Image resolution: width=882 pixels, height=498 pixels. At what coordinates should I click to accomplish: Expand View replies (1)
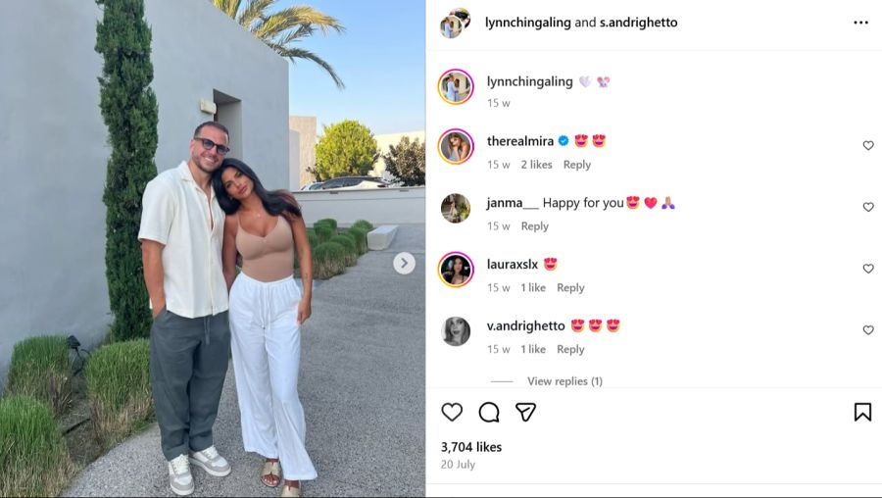coord(564,381)
